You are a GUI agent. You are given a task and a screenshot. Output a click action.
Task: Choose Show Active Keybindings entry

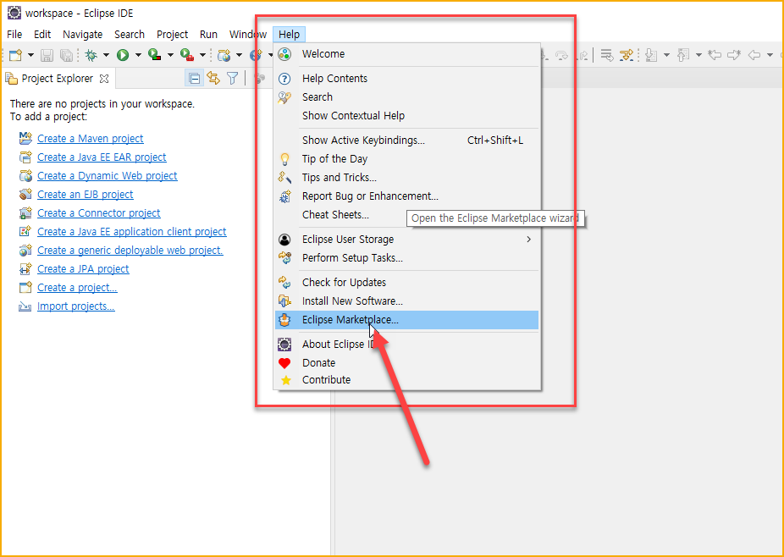(407, 140)
